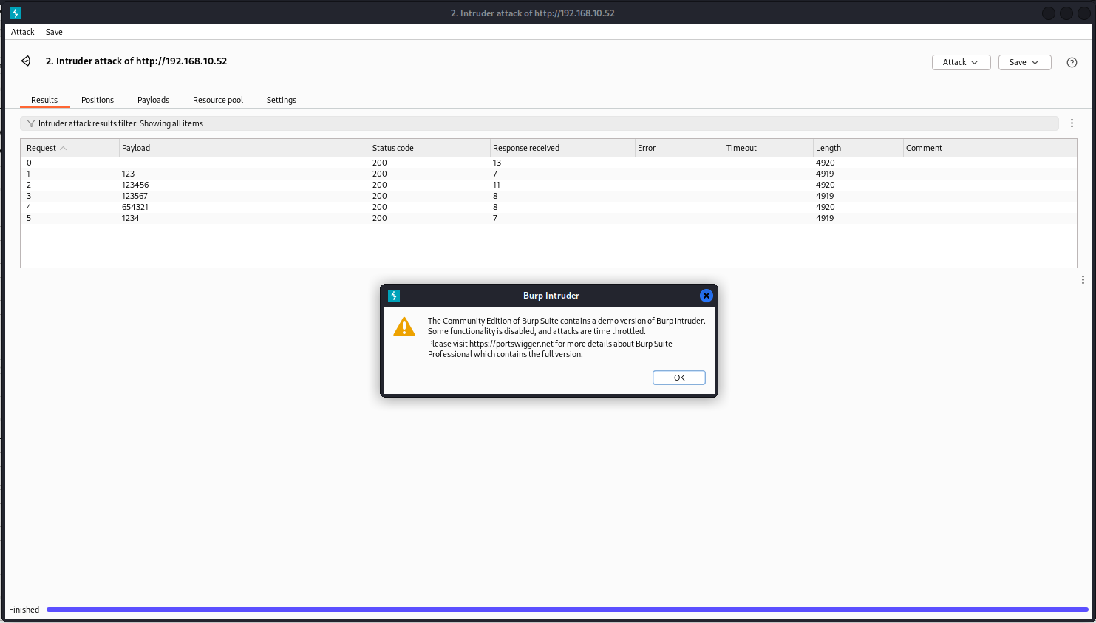This screenshot has height=623, width=1096.
Task: Select the row with payload 1234
Action: (548, 218)
